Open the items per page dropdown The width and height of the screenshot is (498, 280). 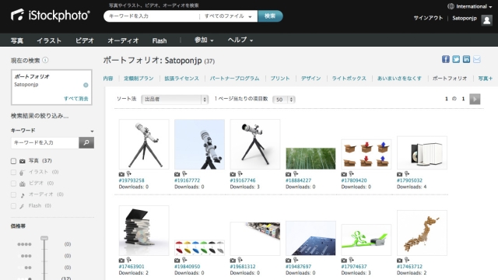coord(284,100)
